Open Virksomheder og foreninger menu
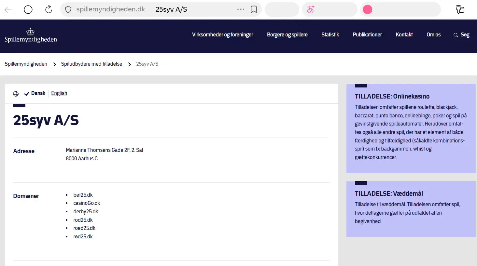 222,35
